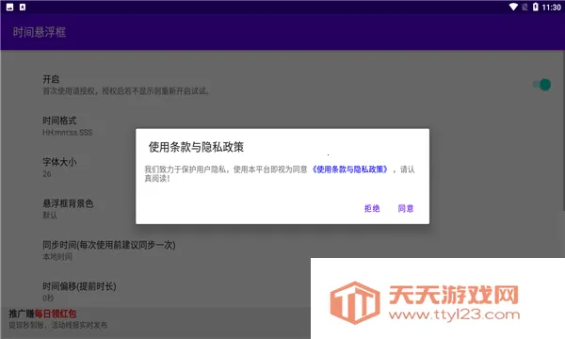Click the keyboard 'A' notification icon
The image size is (565, 339).
(x=23, y=7)
